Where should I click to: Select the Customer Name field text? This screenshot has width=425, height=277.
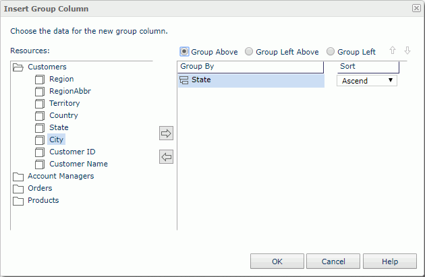(x=79, y=164)
